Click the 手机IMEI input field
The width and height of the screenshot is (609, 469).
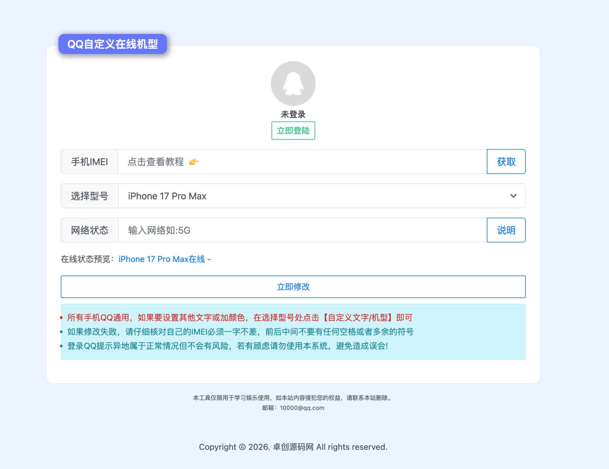(x=302, y=162)
